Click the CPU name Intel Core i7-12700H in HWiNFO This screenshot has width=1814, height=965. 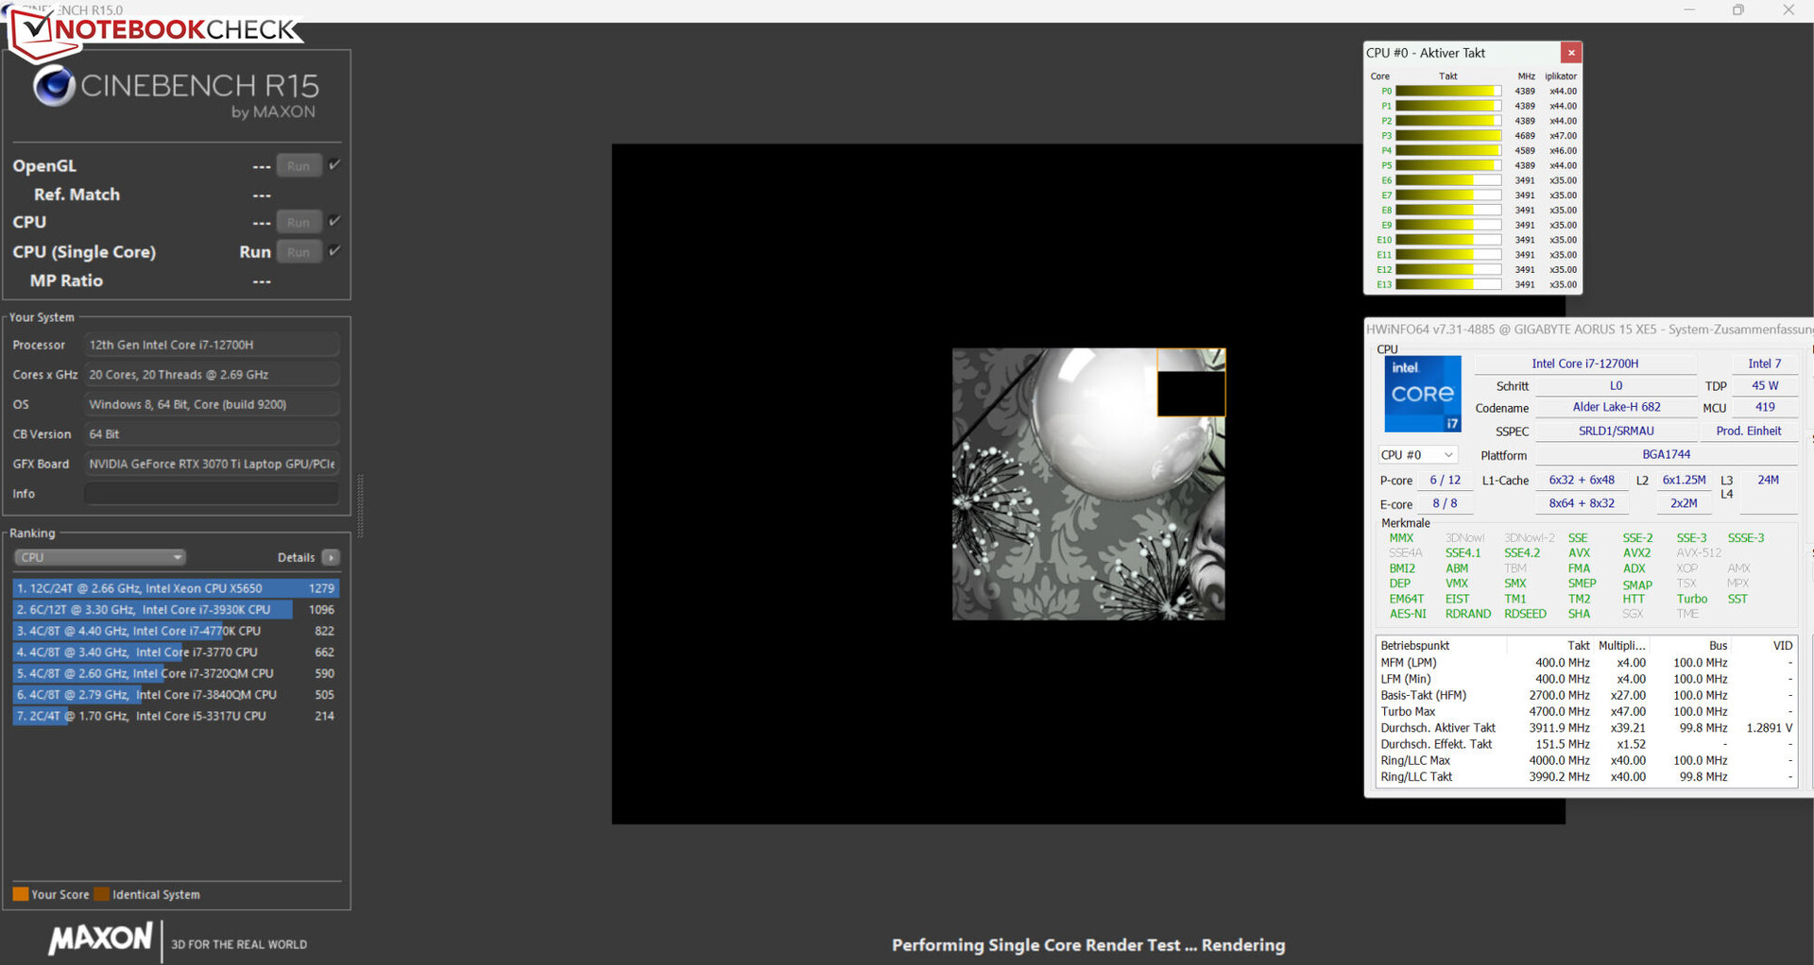click(1585, 364)
